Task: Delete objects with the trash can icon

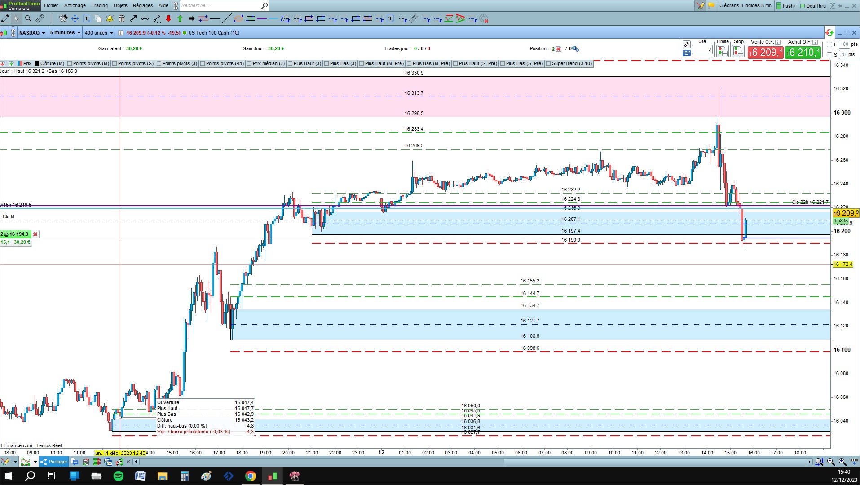Action: (122, 18)
